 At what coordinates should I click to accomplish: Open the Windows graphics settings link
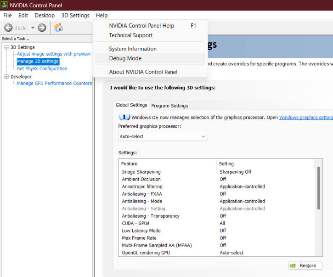point(306,117)
